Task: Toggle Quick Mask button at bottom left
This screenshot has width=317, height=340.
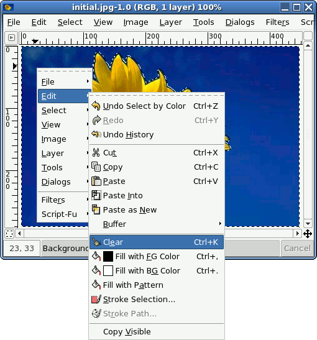Action: coord(9,234)
